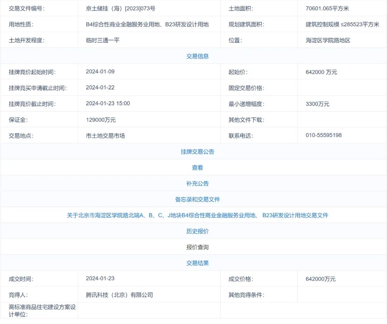The width and height of the screenshot is (387, 324).
Task: Click the 交易文件编号 label
Action: (27, 9)
